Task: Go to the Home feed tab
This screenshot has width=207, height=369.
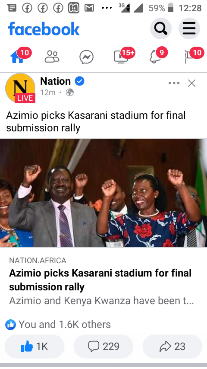Action: tap(17, 57)
